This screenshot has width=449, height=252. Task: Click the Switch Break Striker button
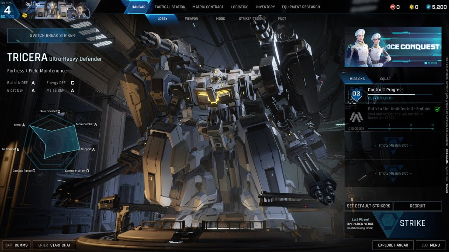53,35
